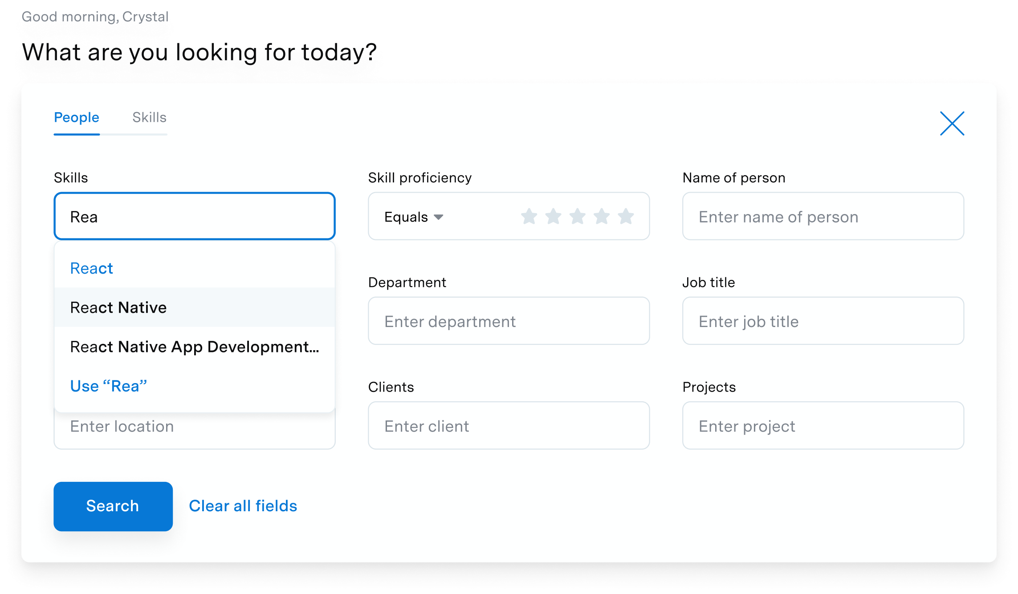The width and height of the screenshot is (1018, 594).
Task: Set proficiency to three stars
Action: click(x=578, y=217)
